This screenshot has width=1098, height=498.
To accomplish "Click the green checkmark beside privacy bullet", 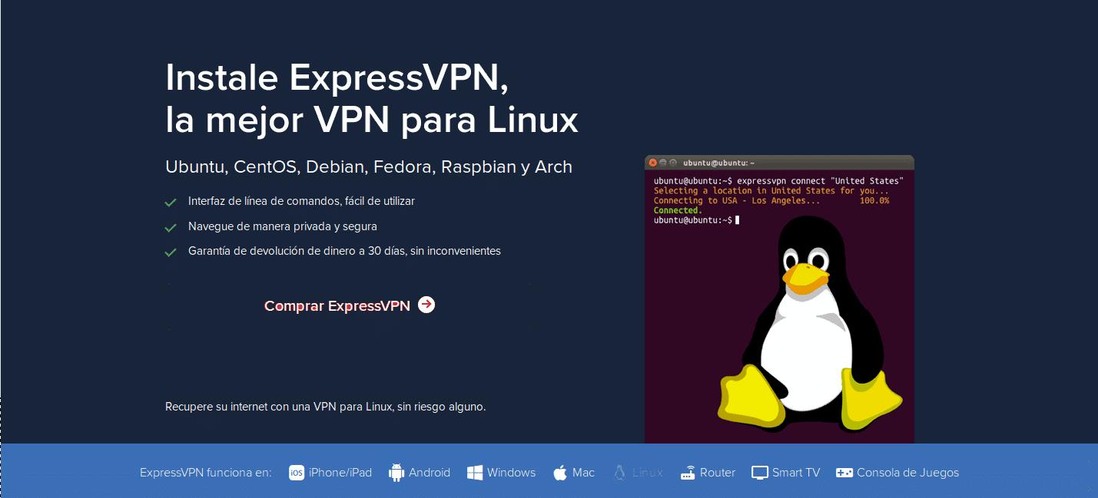I will point(171,226).
